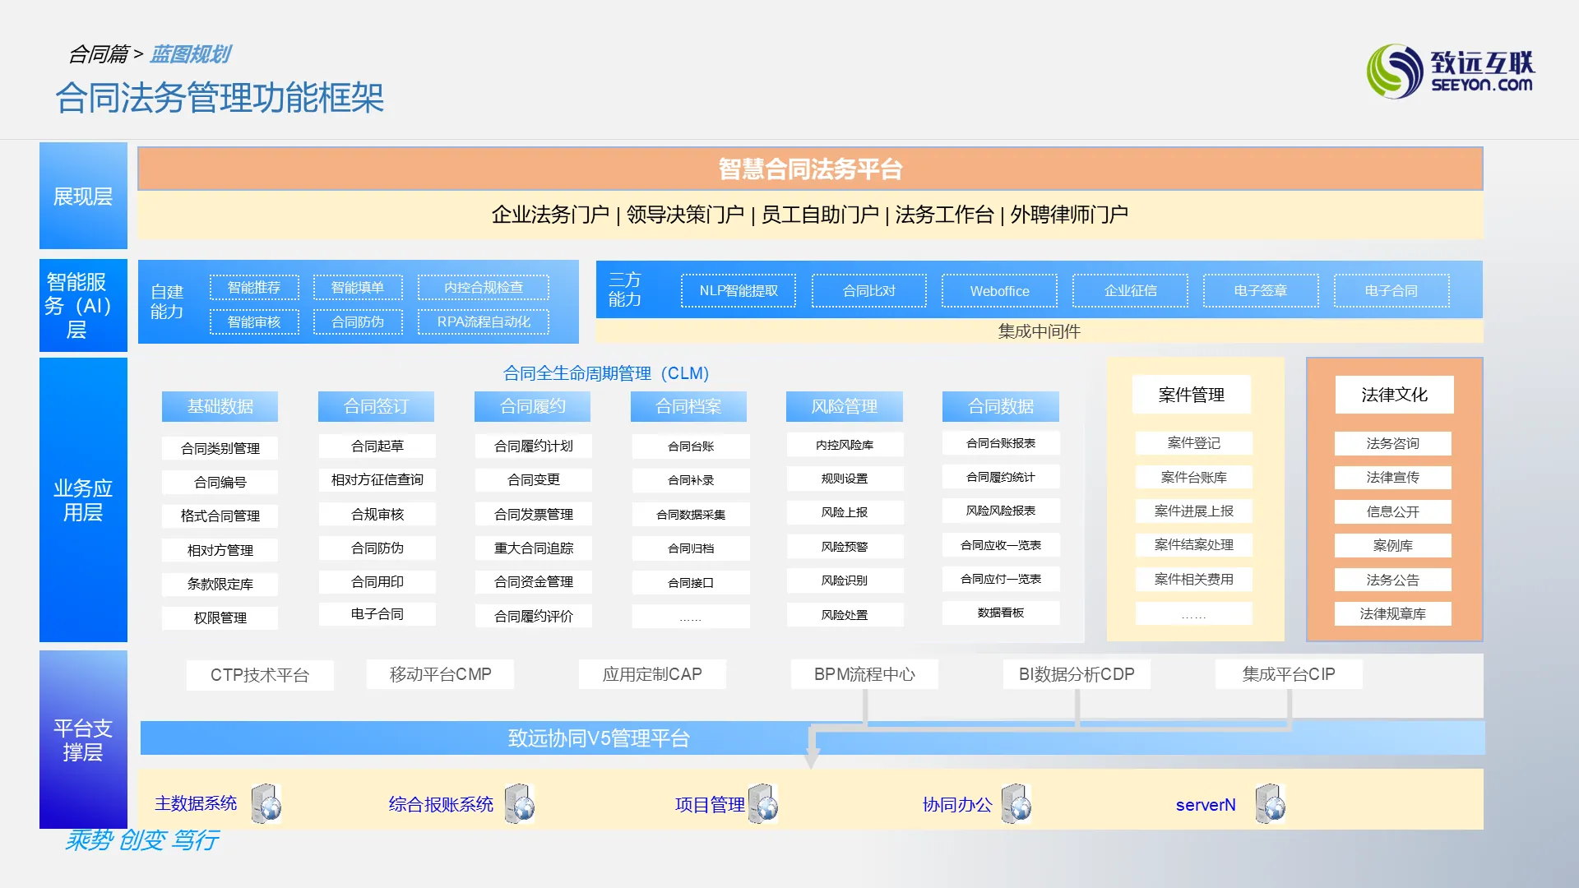Select the CTP技术平台 box
1579x888 pixels.
coord(260,675)
